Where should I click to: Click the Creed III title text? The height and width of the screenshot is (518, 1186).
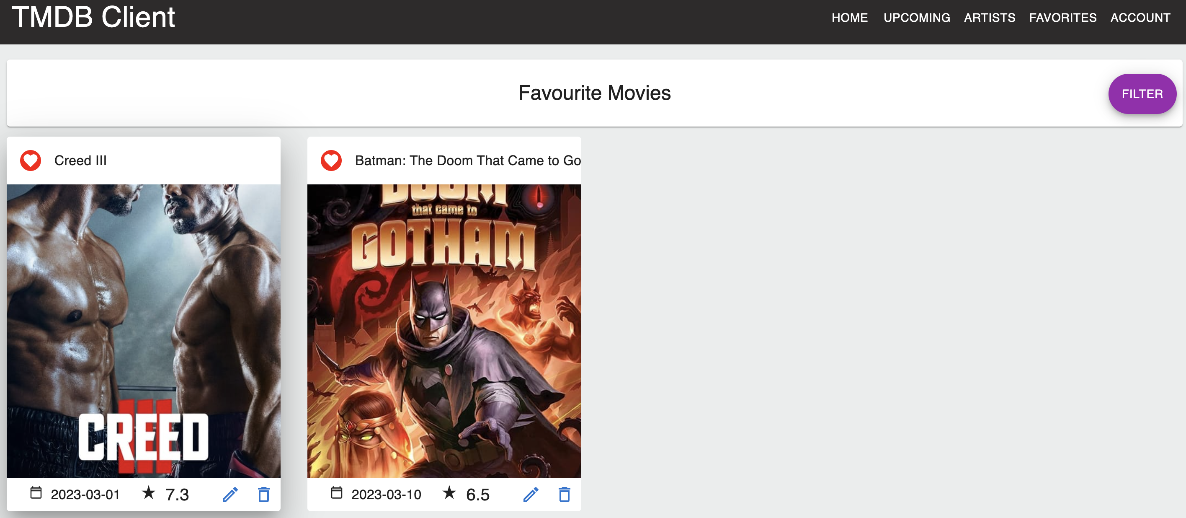click(80, 161)
